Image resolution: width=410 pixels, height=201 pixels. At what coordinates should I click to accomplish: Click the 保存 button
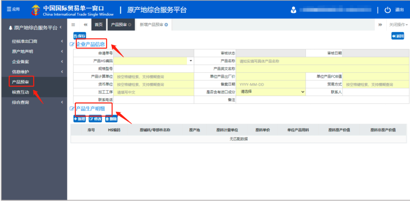coord(80,36)
